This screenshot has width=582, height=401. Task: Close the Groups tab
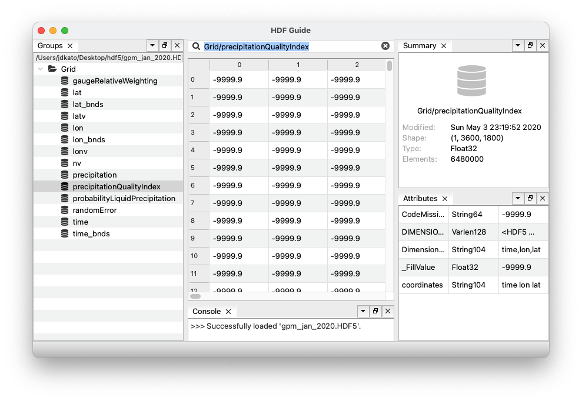[x=70, y=46]
